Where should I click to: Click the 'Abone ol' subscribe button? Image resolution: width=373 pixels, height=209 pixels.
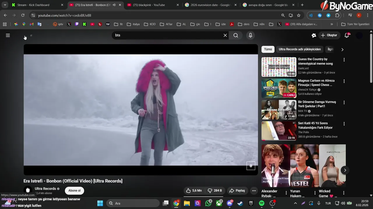75,191
